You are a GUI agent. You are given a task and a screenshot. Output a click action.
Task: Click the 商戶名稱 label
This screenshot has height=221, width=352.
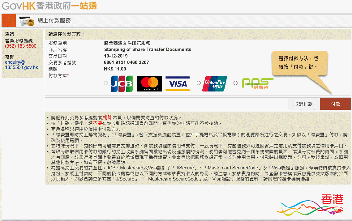58,49
